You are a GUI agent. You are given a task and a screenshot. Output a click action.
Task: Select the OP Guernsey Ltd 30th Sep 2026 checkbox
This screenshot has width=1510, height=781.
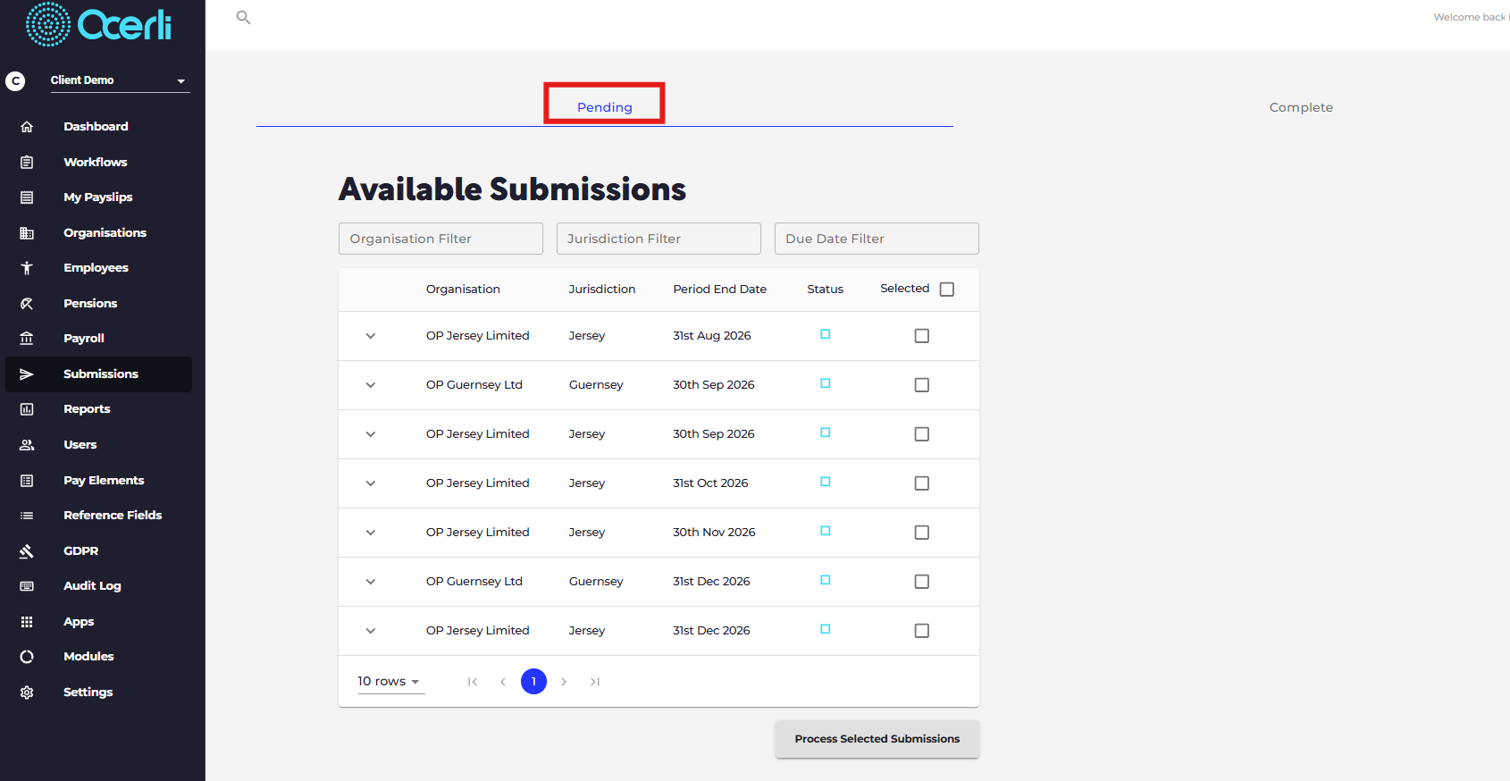tap(922, 385)
